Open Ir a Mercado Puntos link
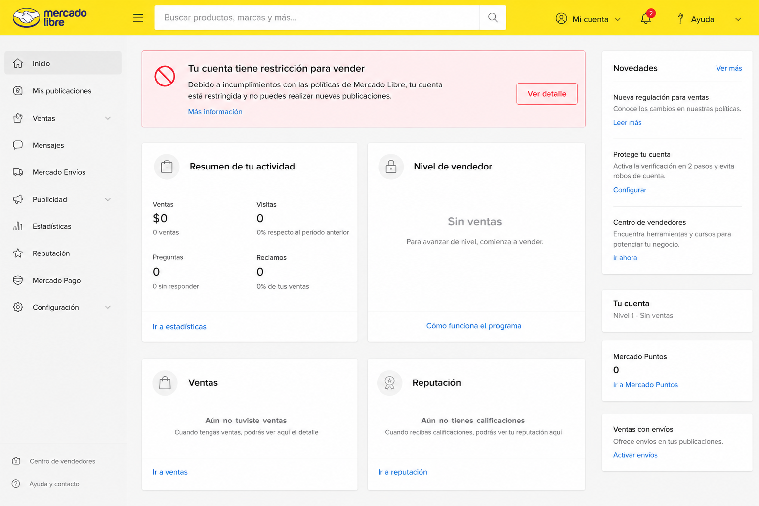 pyautogui.click(x=645, y=385)
